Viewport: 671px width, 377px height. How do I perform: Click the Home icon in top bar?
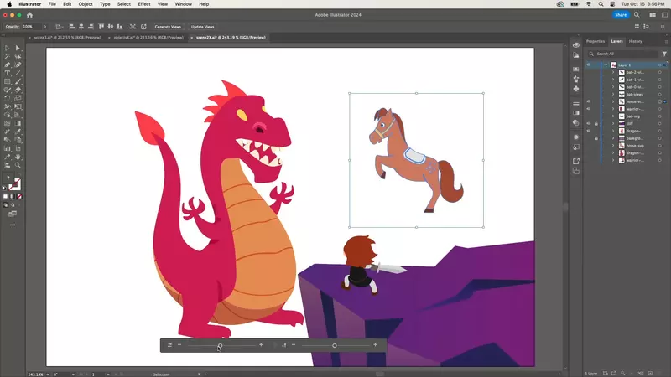point(29,14)
